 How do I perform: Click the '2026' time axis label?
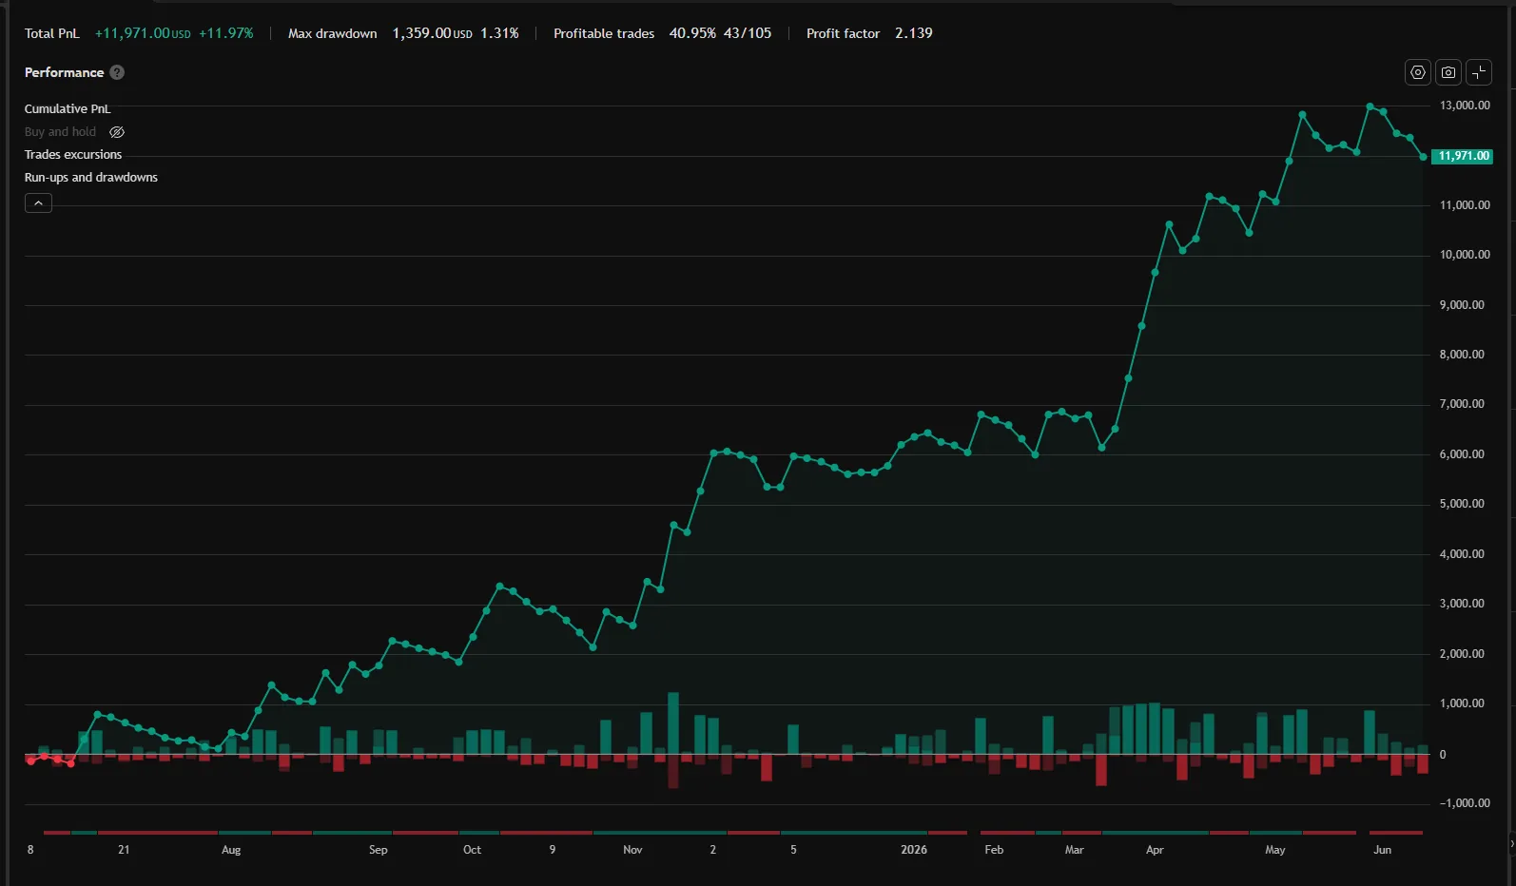pos(914,850)
